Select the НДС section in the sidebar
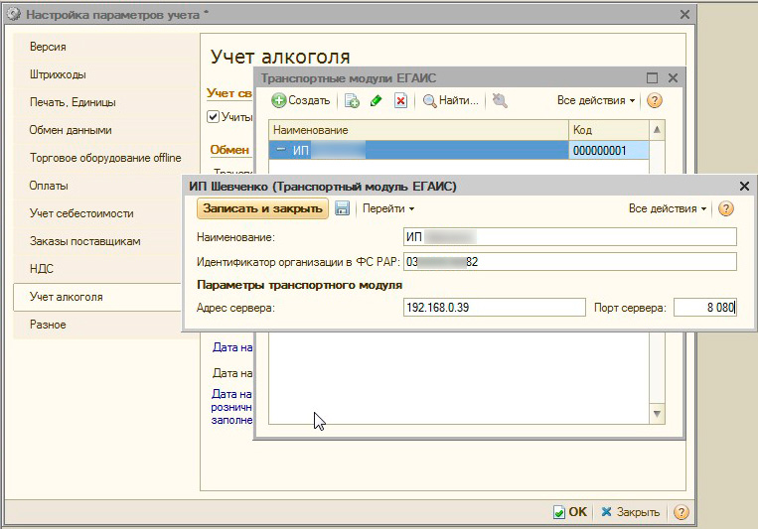Viewport: 758px width, 529px height. 42,269
